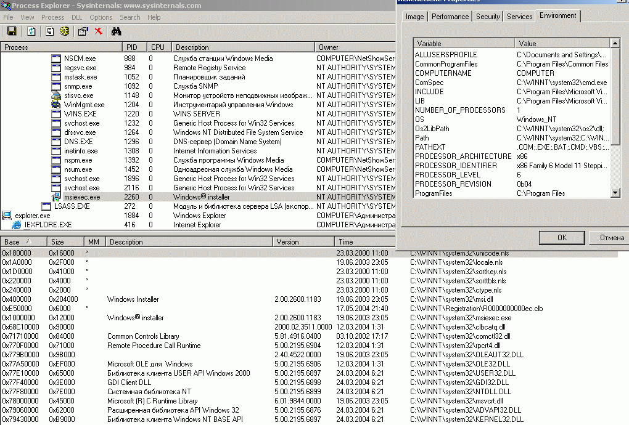This screenshot has height=425, width=629.
Task: Click the stisvc.exe process icon
Action: click(56, 95)
